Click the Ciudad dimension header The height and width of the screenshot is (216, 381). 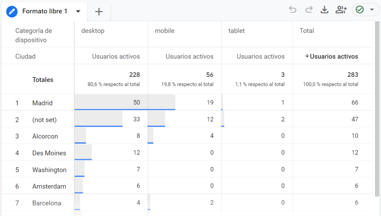tap(25, 56)
